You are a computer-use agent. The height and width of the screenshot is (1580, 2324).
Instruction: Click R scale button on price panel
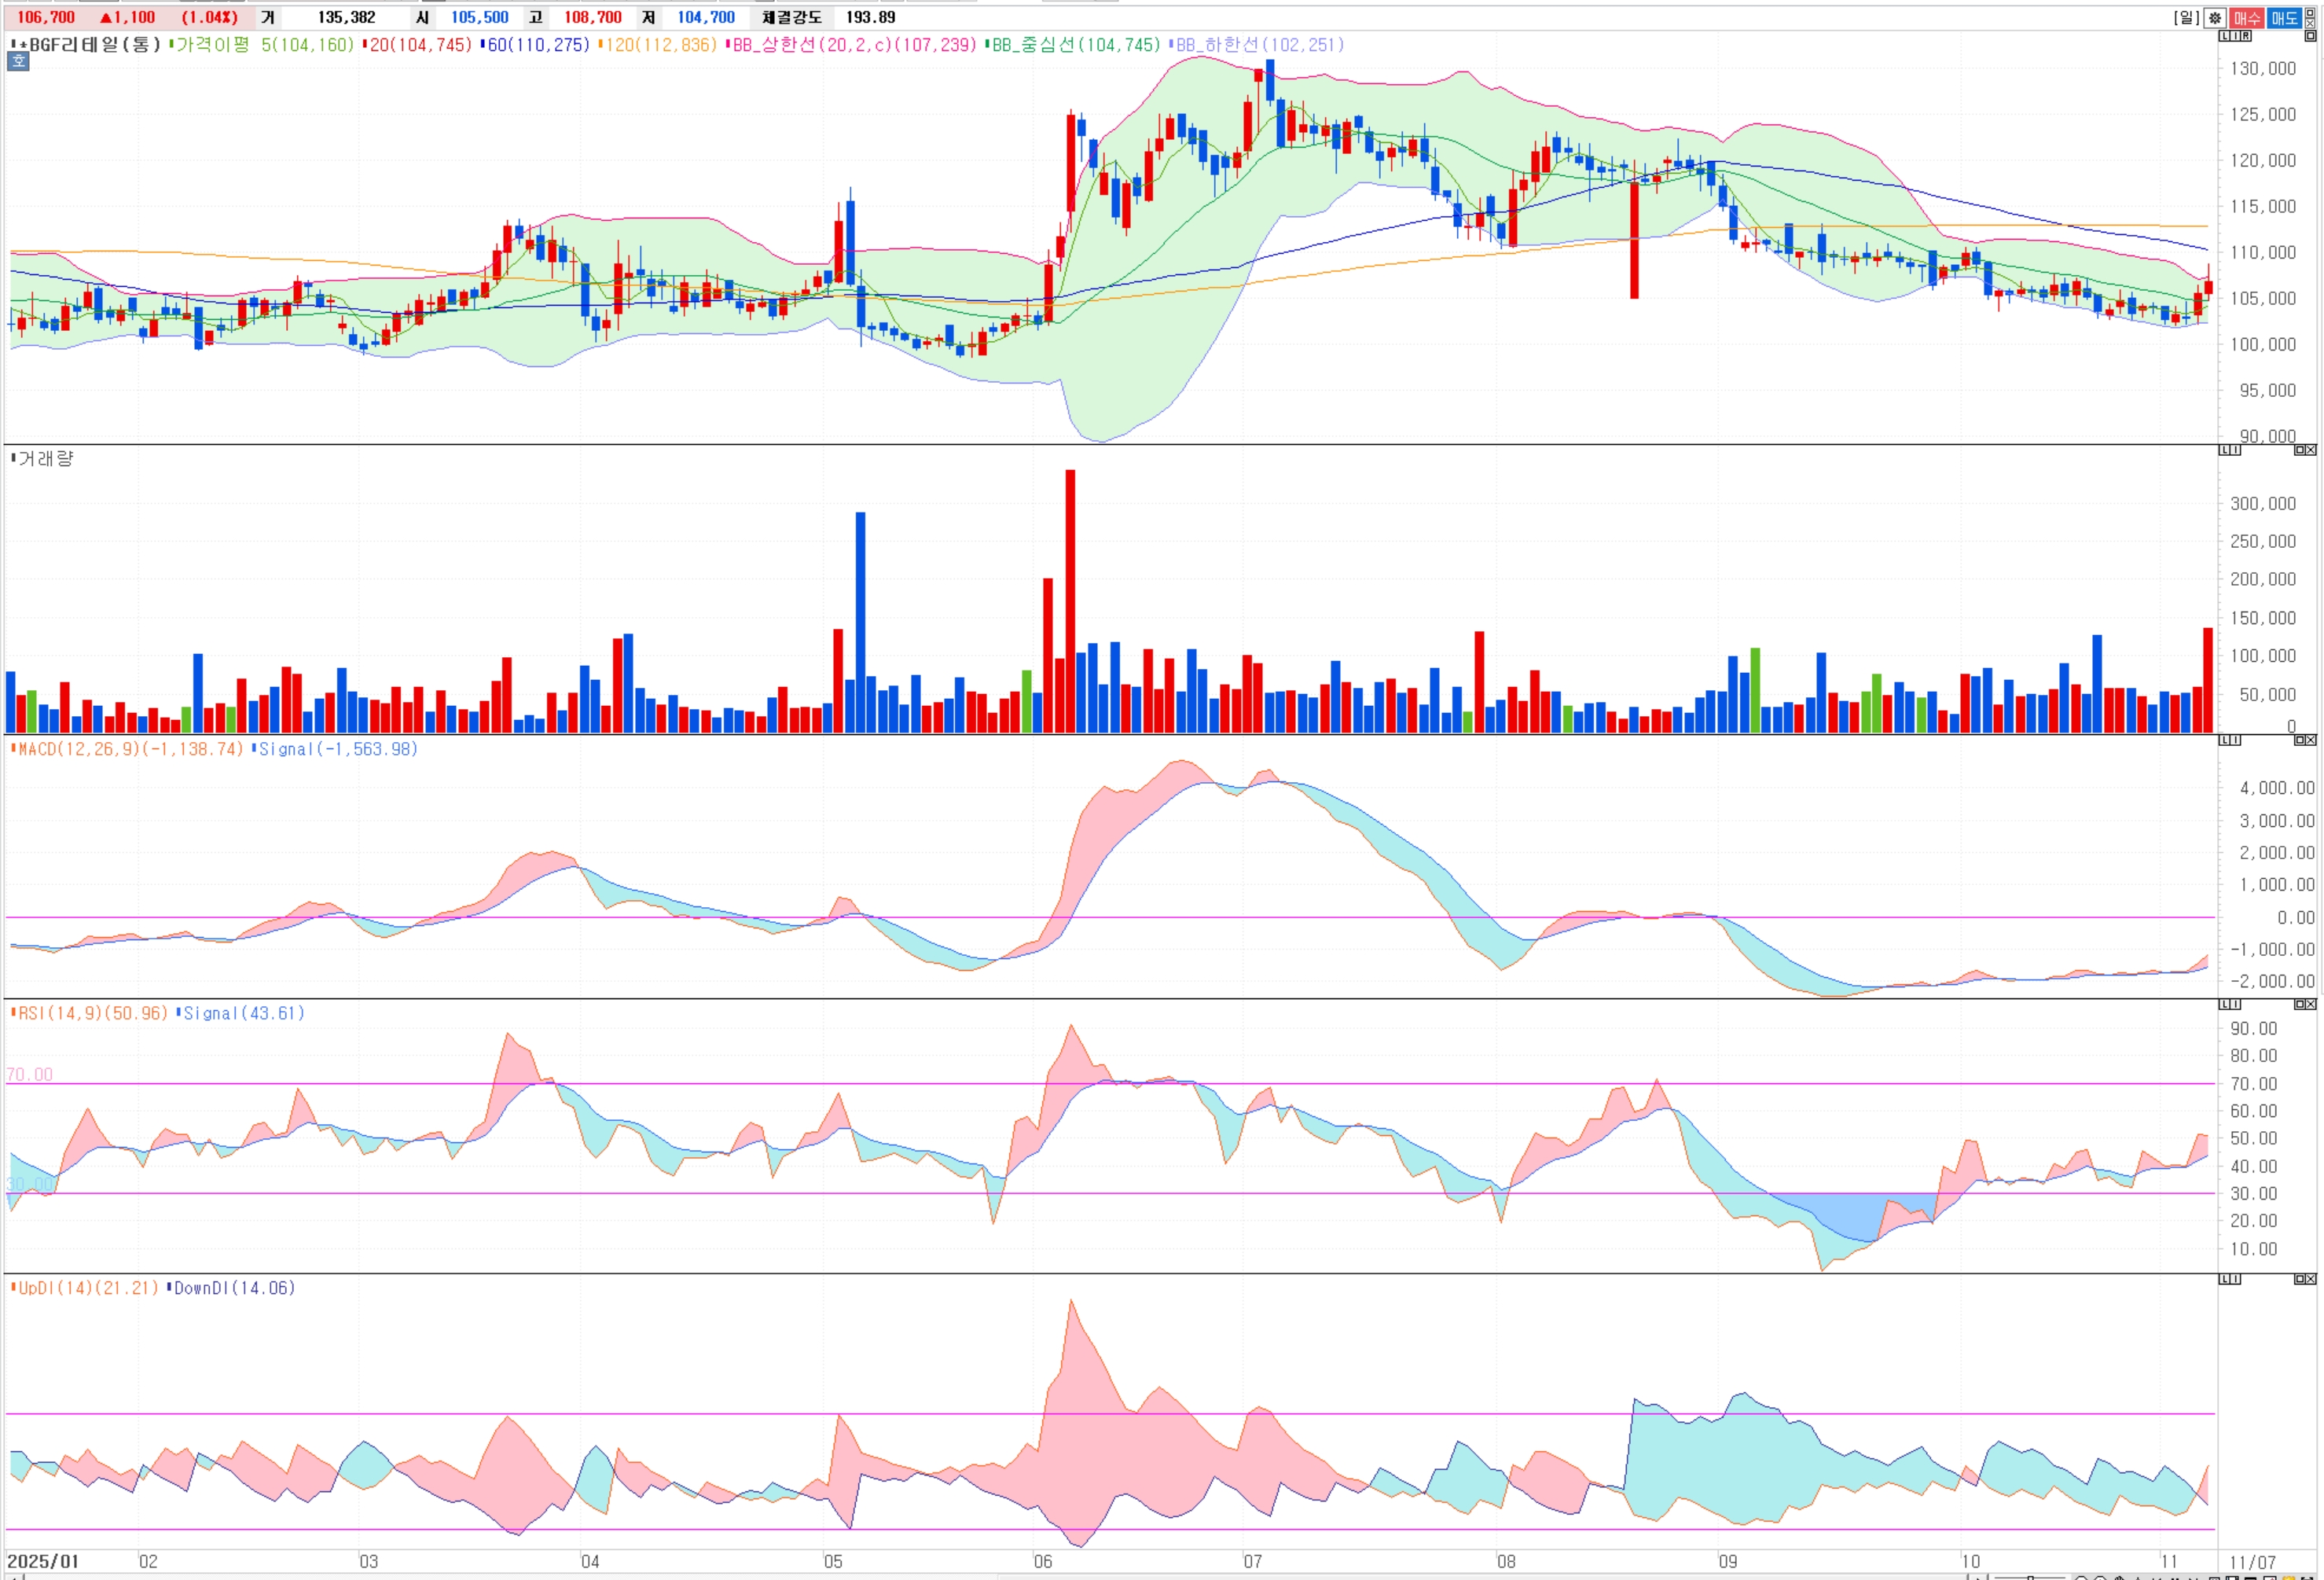2246,36
